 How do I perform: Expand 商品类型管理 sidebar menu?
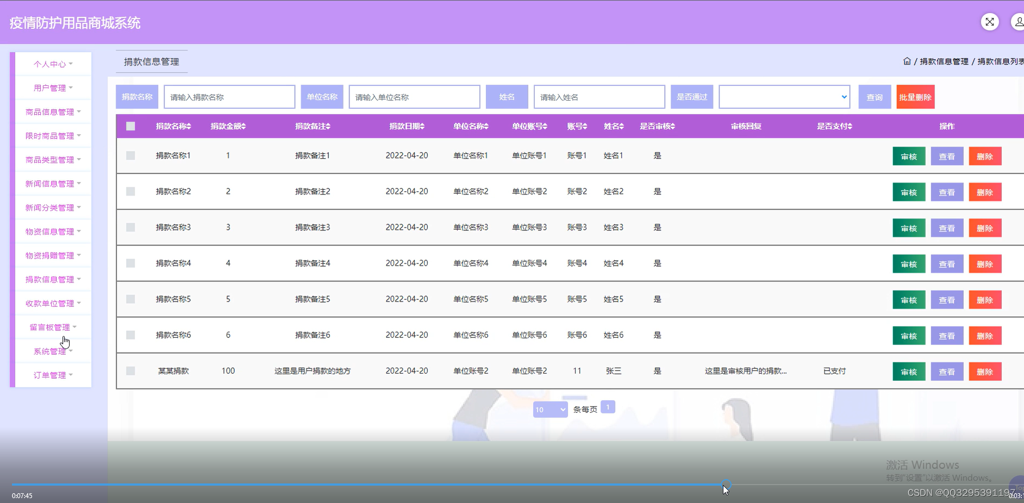coord(53,160)
